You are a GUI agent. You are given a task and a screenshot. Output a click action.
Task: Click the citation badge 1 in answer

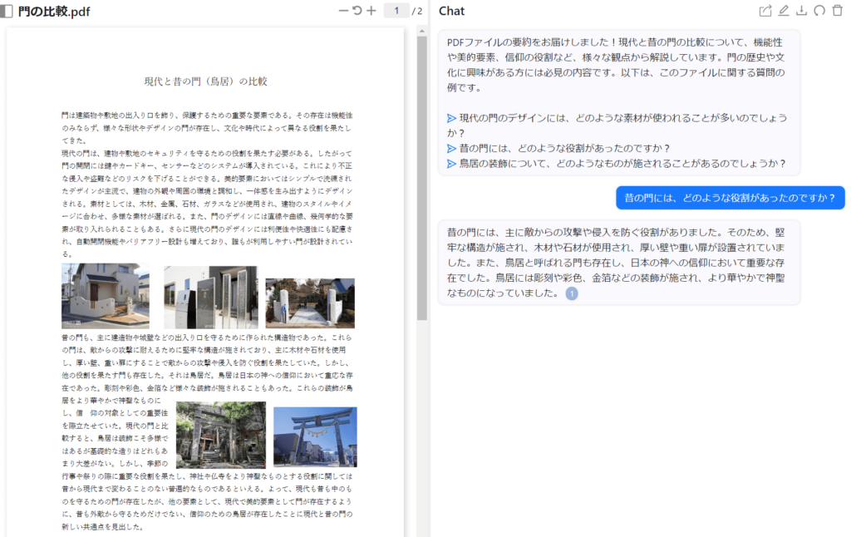(572, 293)
